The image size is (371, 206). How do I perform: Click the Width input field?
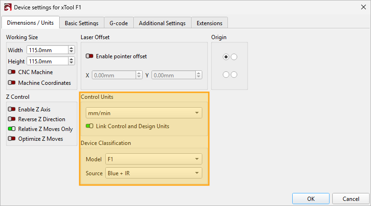[48, 50]
